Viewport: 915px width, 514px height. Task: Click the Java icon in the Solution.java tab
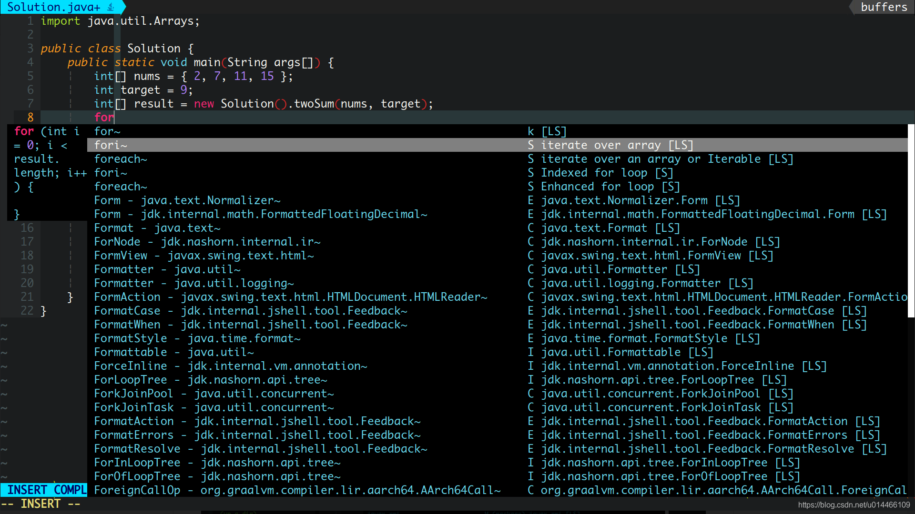111,7
